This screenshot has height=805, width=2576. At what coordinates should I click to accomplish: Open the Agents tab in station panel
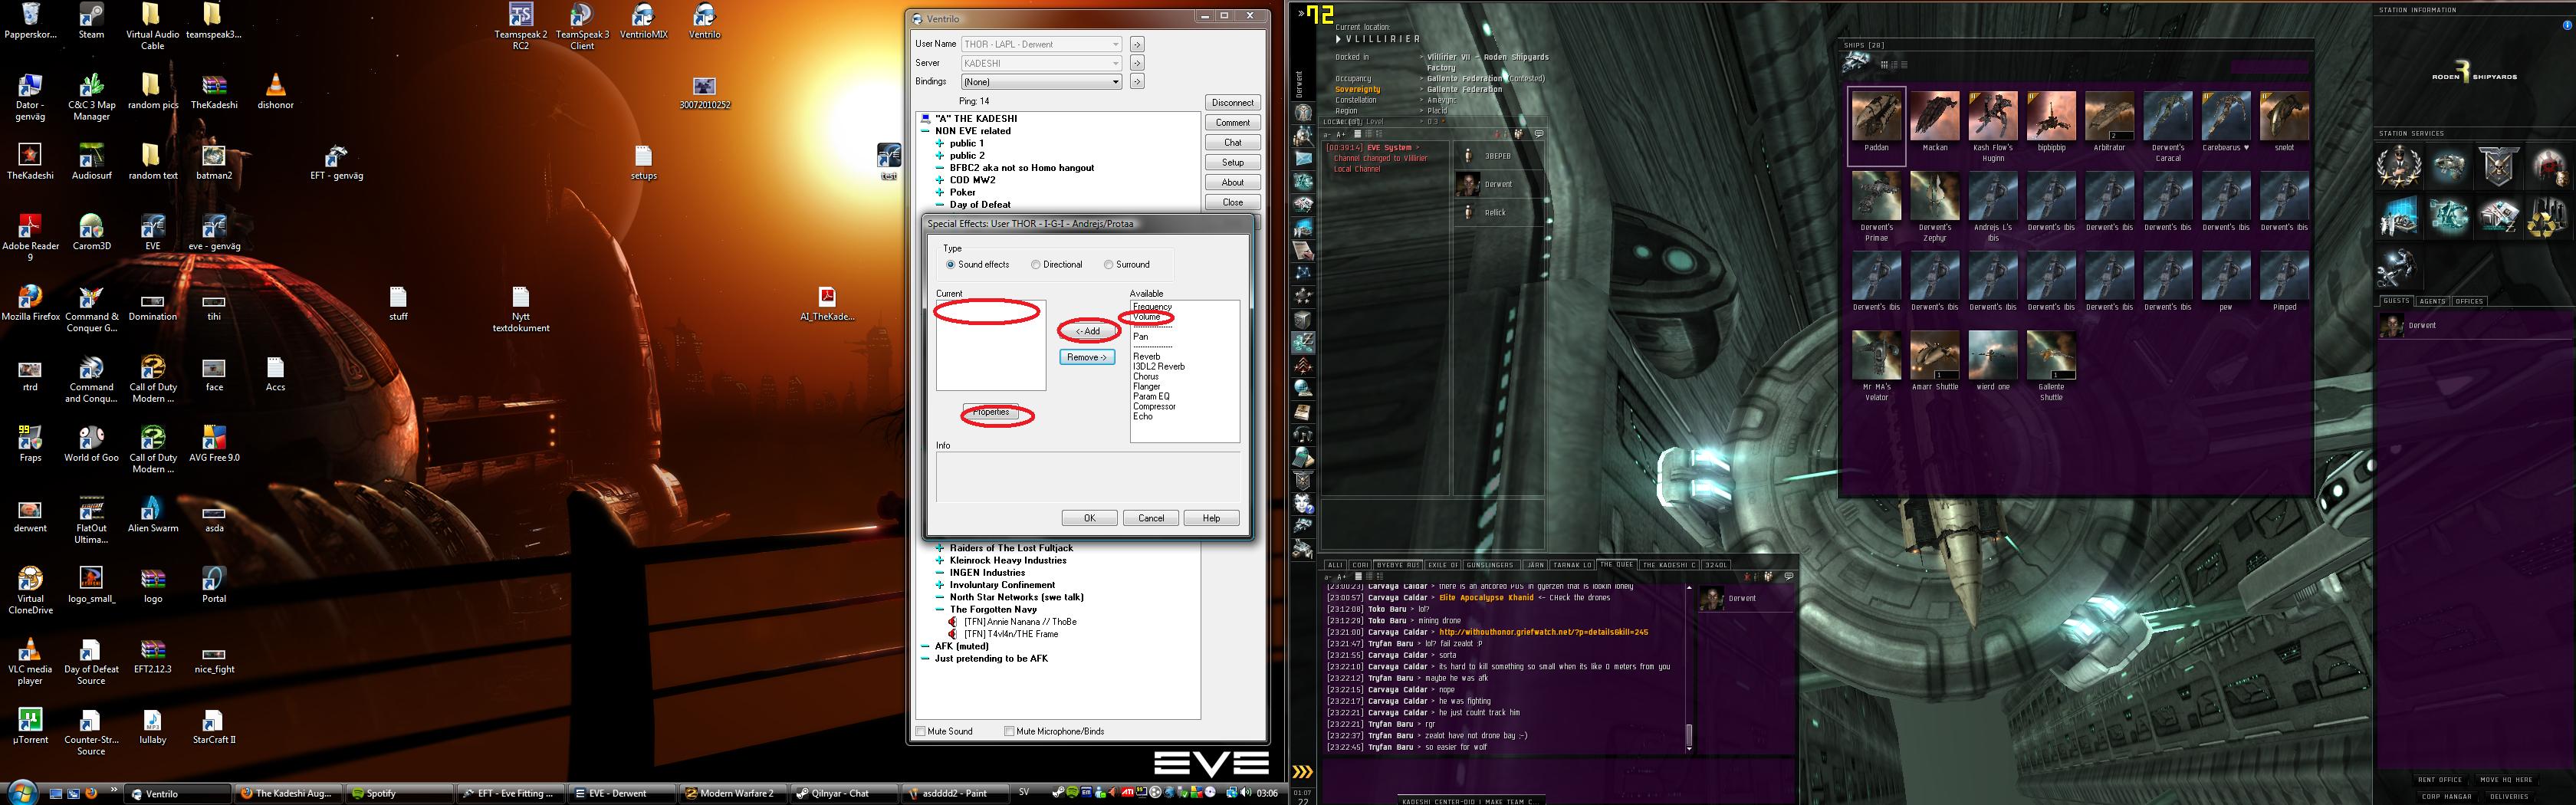[x=2432, y=301]
